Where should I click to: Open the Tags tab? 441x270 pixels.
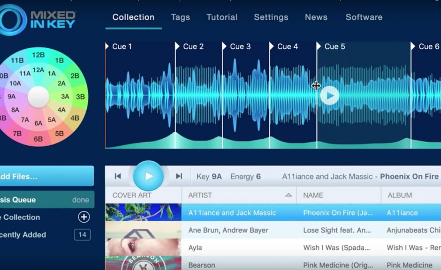[x=180, y=17]
